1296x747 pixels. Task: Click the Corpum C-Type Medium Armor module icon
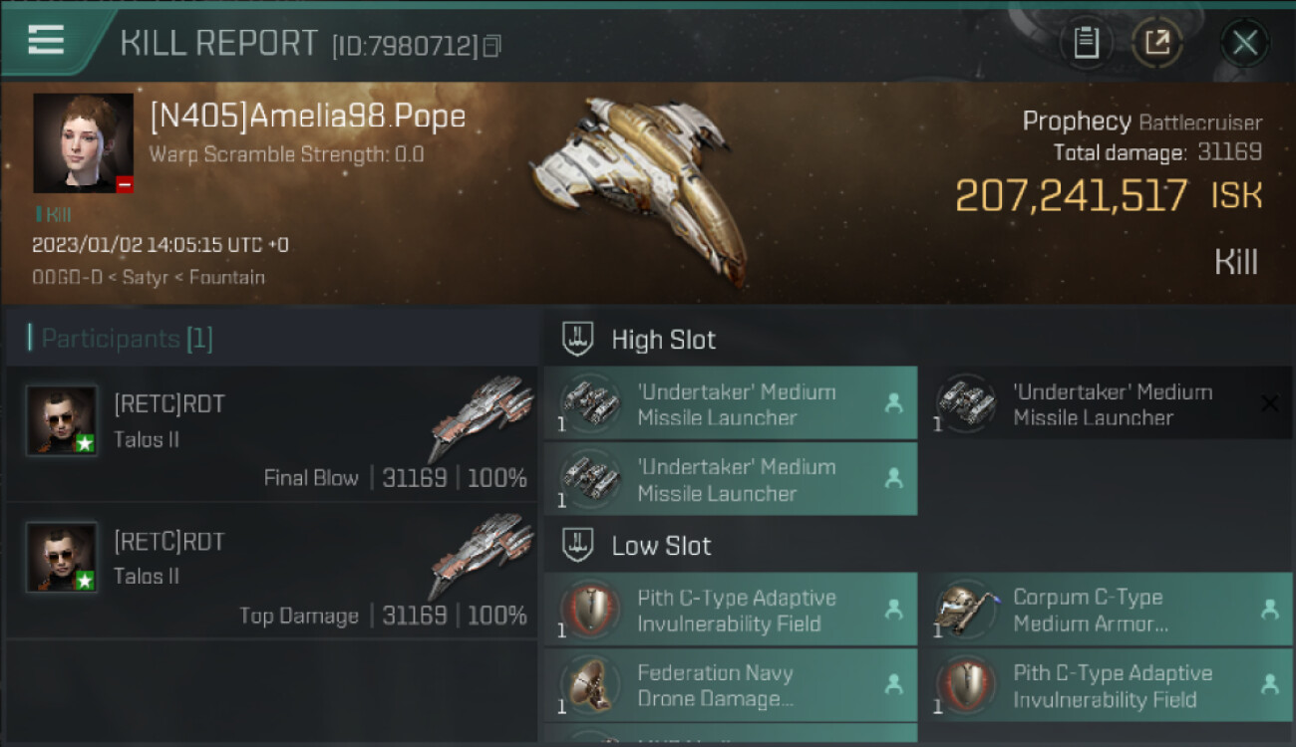pos(966,609)
